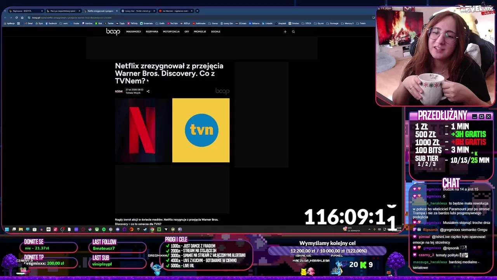This screenshot has width=497, height=280.
Task: Open Gmail bookmark
Action: 28,23
